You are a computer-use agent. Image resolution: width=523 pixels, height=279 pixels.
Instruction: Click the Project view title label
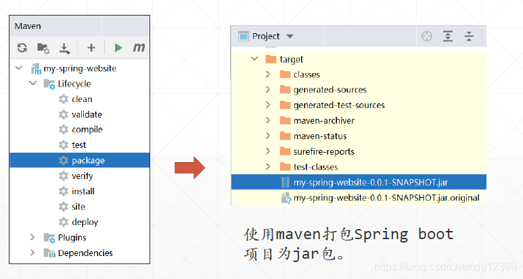coord(266,36)
